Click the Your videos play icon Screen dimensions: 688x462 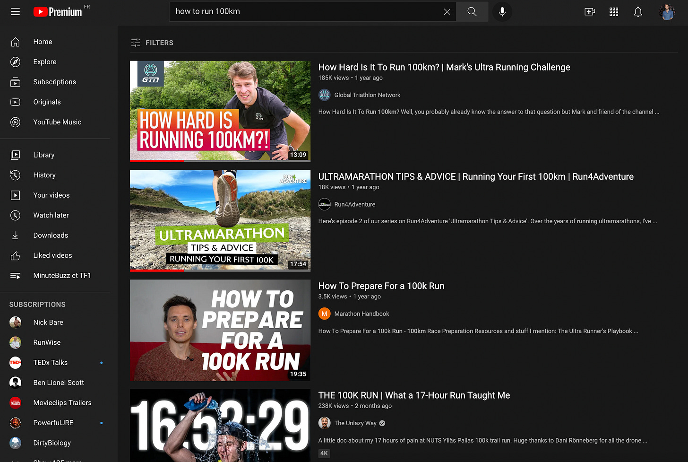click(x=15, y=195)
